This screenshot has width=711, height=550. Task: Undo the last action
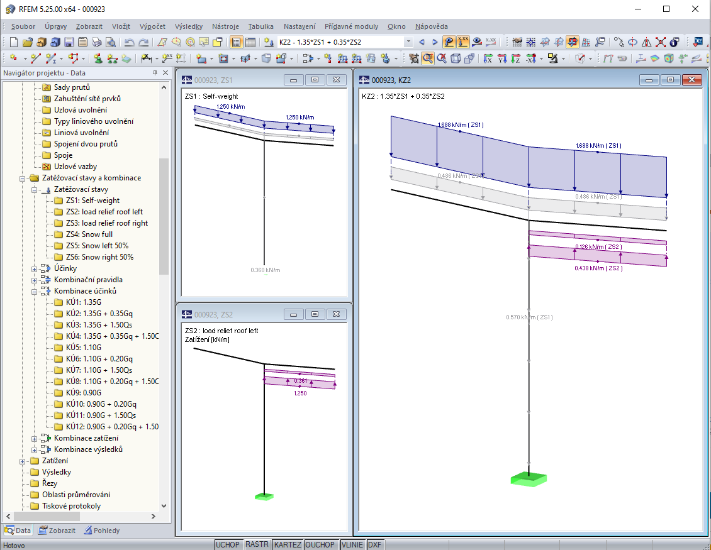pos(129,42)
